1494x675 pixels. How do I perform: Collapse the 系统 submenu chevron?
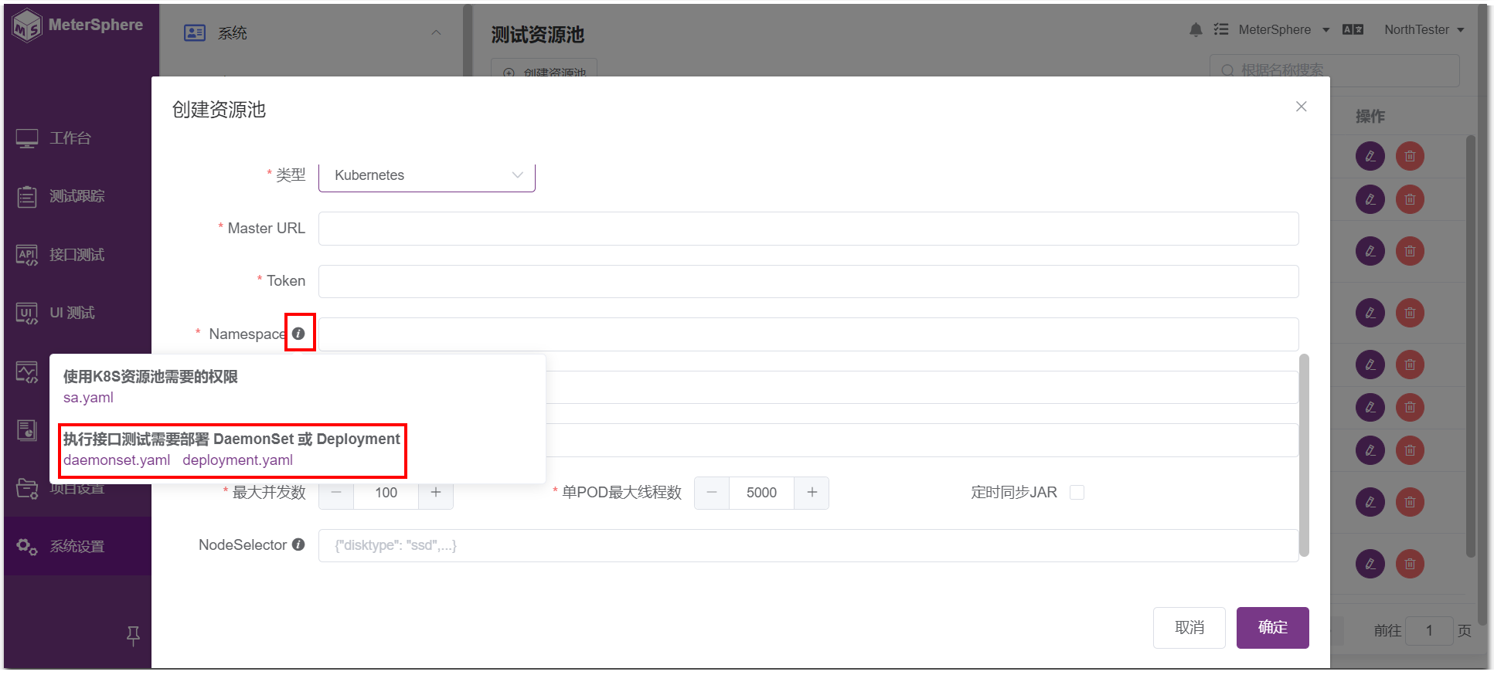point(436,32)
